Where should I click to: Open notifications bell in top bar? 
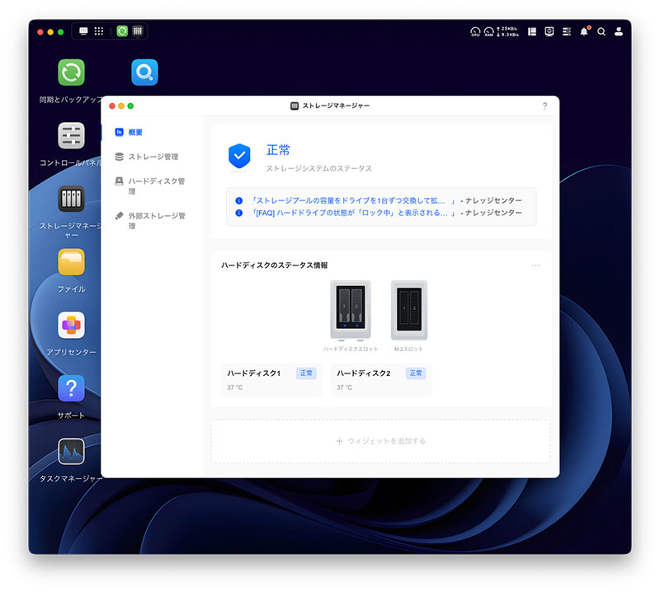pyautogui.click(x=584, y=31)
